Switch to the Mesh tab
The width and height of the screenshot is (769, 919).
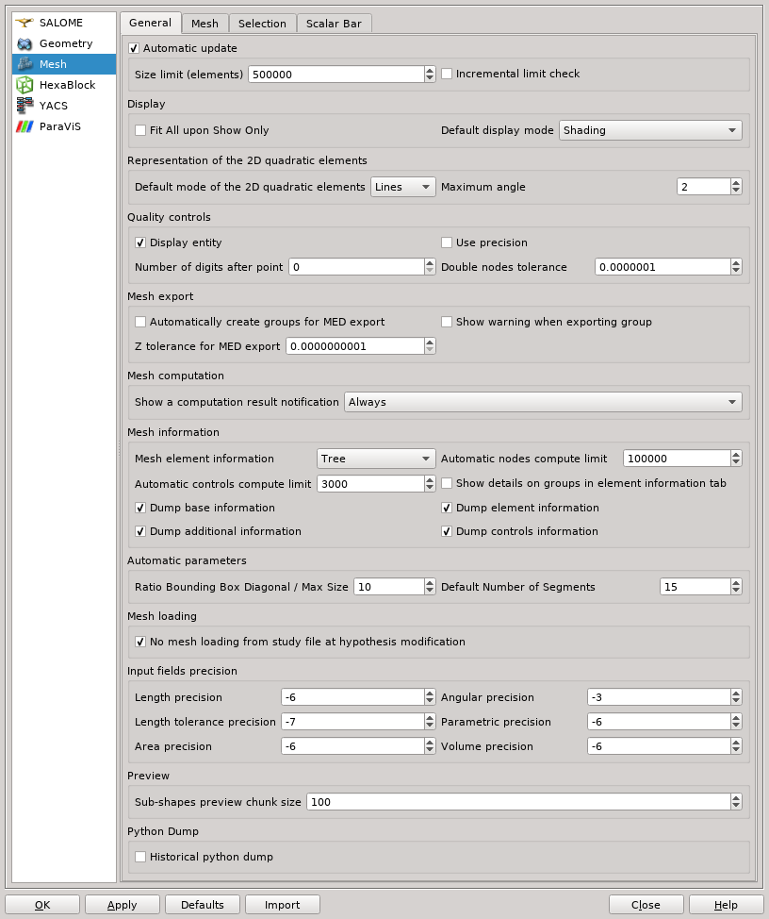tap(205, 24)
